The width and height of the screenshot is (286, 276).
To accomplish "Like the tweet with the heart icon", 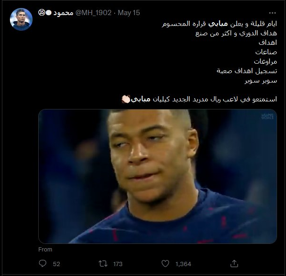I will [165, 264].
